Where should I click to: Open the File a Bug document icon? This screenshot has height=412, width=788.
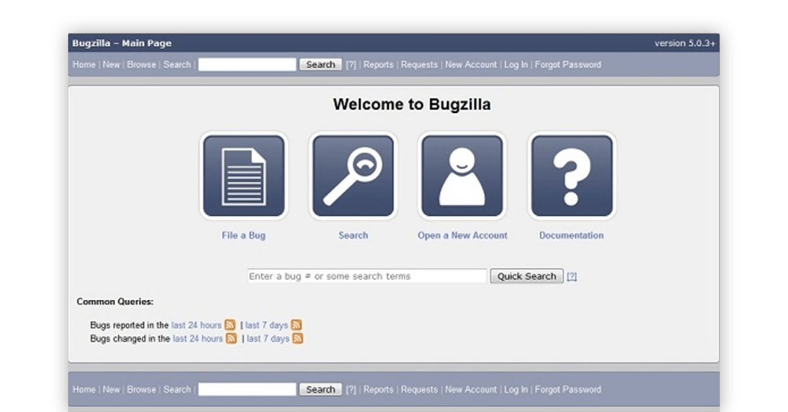(x=244, y=176)
